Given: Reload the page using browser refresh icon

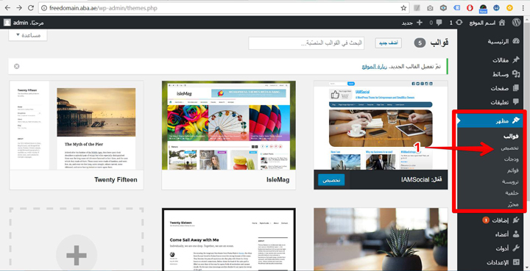Looking at the screenshot, I should click(x=31, y=8).
